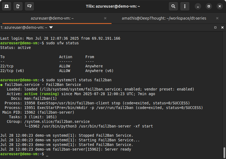Close the Tilix window
This screenshot has width=226, height=159.
(x=220, y=6)
